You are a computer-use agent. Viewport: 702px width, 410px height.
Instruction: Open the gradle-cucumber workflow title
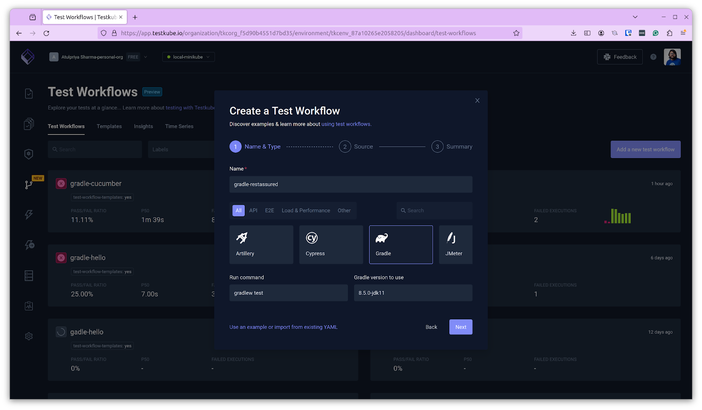[96, 184]
